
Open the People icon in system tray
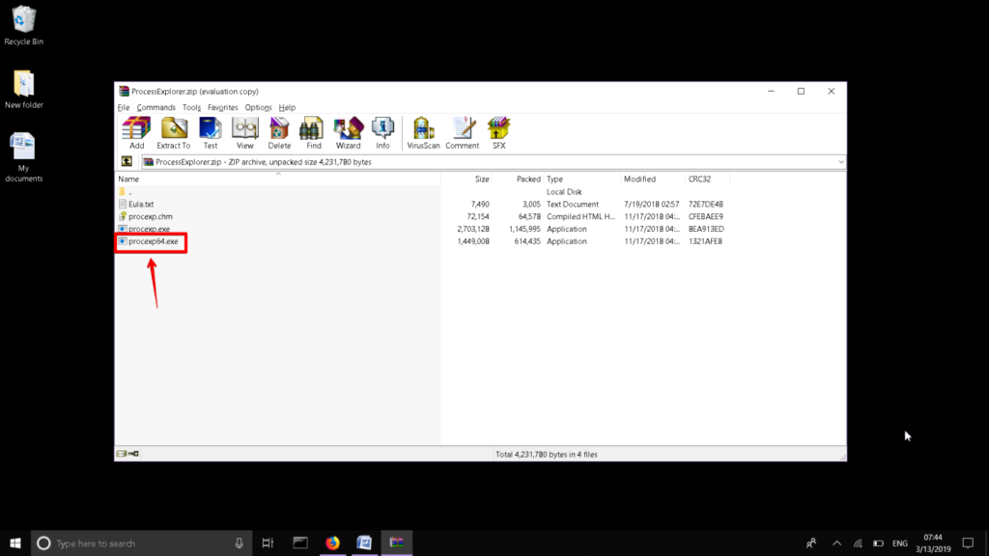coord(811,542)
